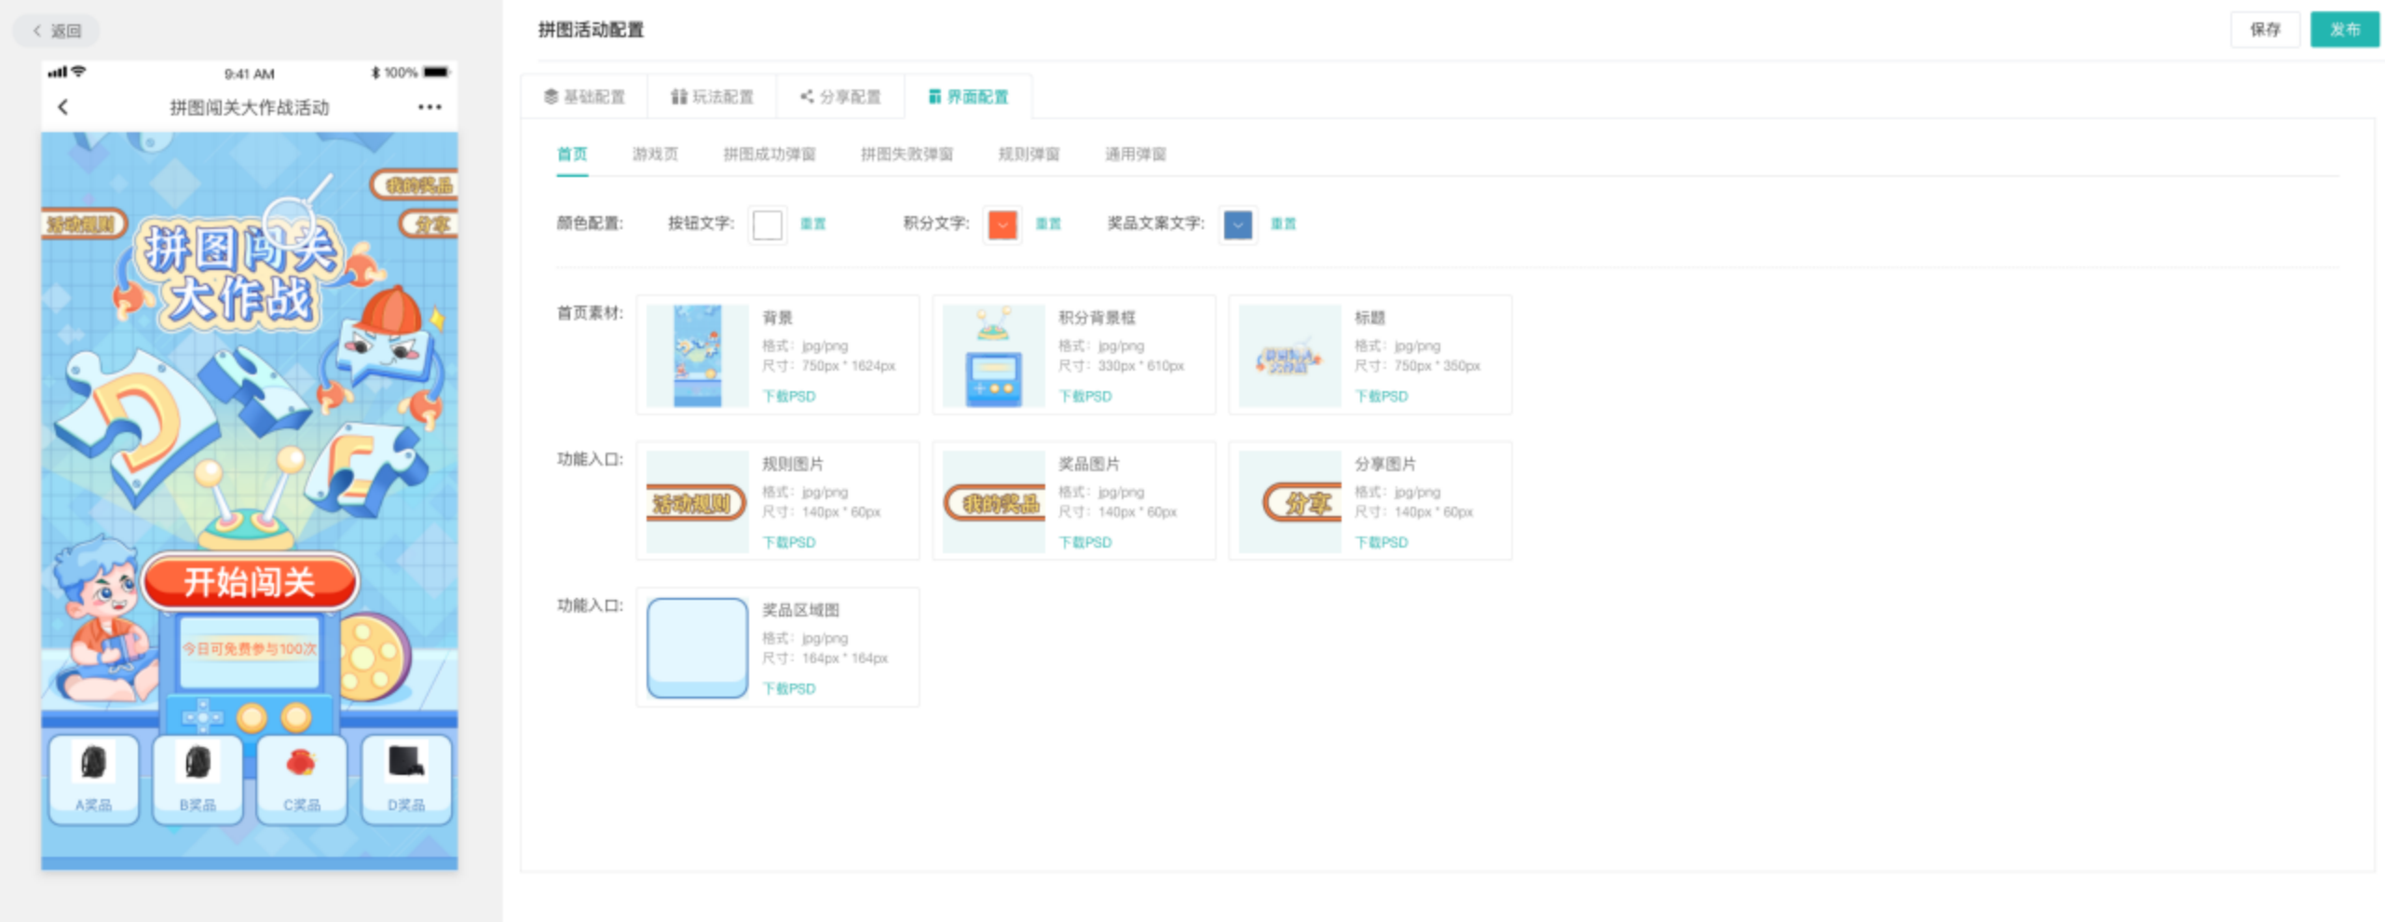The image size is (2385, 922).
Task: Download PSD for 背景
Action: pyautogui.click(x=789, y=396)
